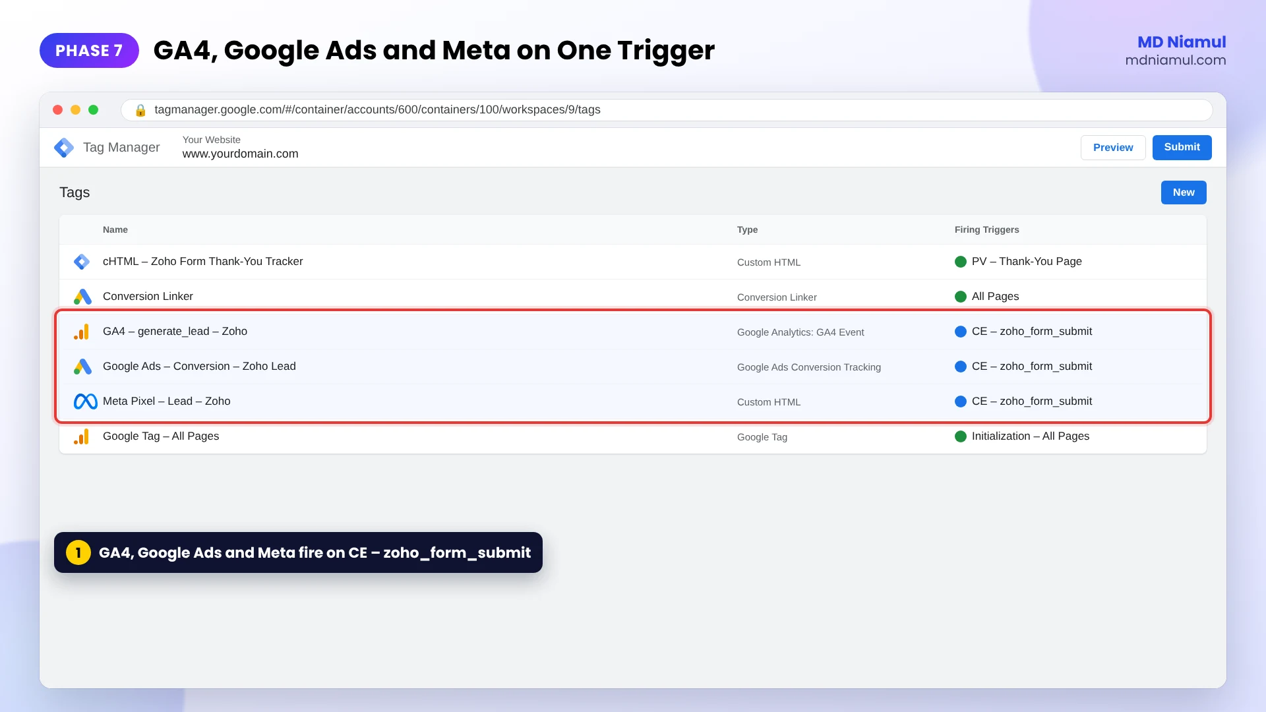Open GA4 – generate_lead – Zoho tag
The width and height of the screenshot is (1266, 712).
click(x=175, y=332)
